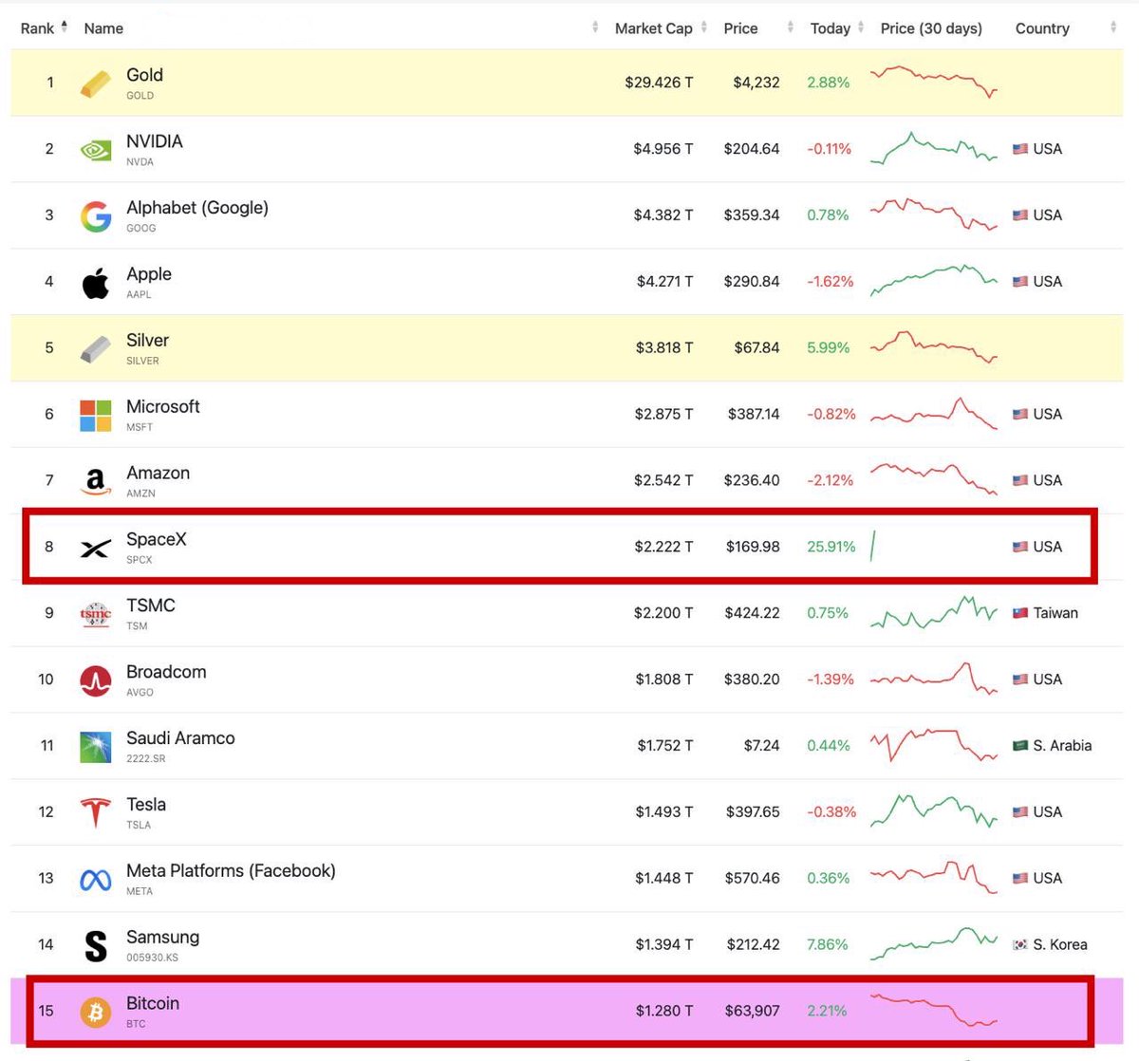Open the Bitcoin asset link
1139x1061 pixels.
pyautogui.click(x=153, y=1003)
